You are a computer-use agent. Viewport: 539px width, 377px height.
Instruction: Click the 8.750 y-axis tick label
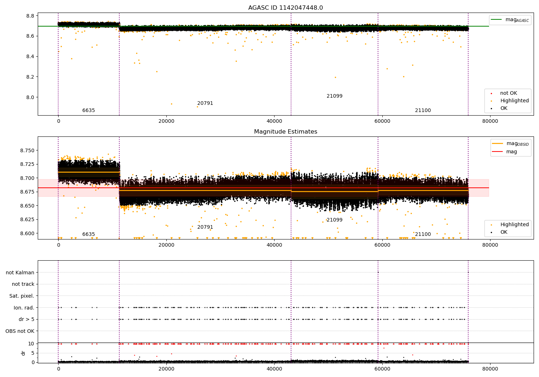click(27, 150)
